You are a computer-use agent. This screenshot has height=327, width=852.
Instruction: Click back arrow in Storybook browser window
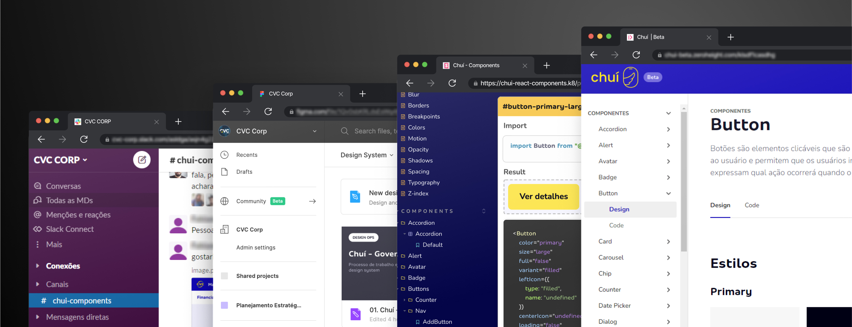click(410, 83)
